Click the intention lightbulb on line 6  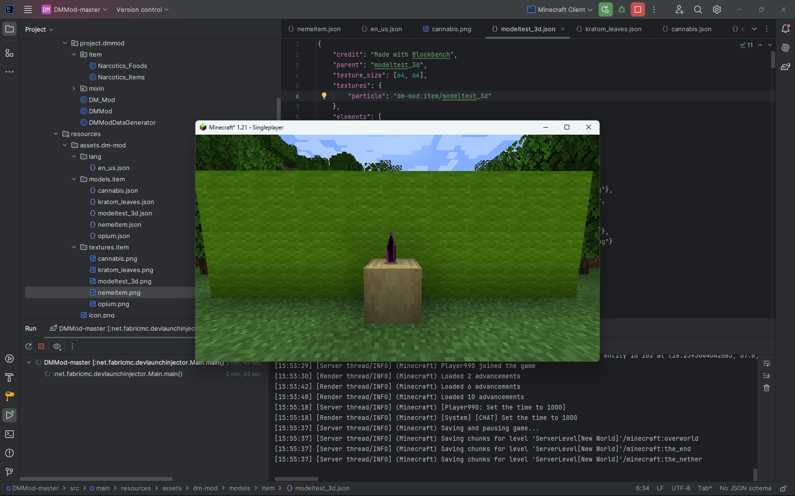click(x=324, y=95)
